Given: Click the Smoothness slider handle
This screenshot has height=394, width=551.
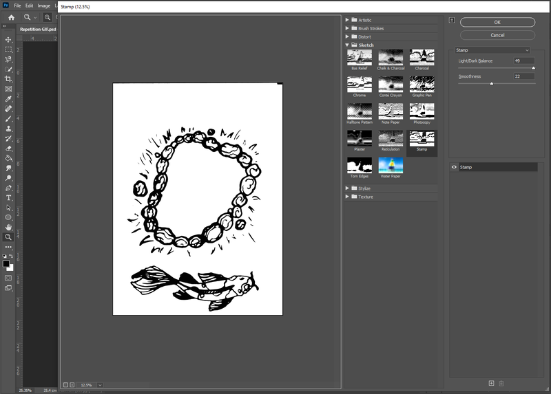Looking at the screenshot, I should click(491, 83).
